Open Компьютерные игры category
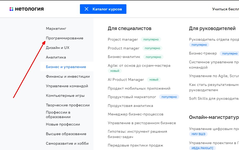239x150 pixels. pyautogui.click(x=65, y=96)
